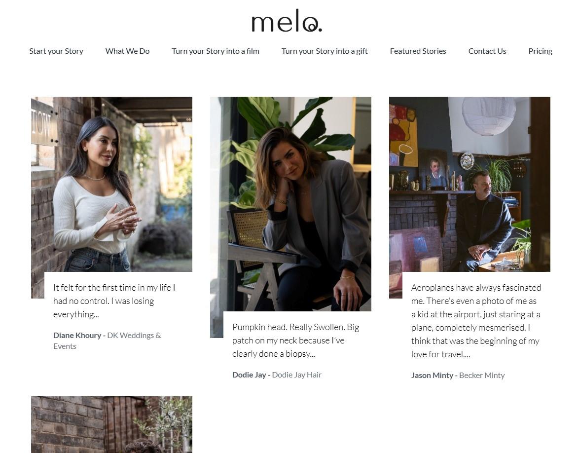Click the Becker Minty link
The image size is (578, 453).
(x=482, y=375)
